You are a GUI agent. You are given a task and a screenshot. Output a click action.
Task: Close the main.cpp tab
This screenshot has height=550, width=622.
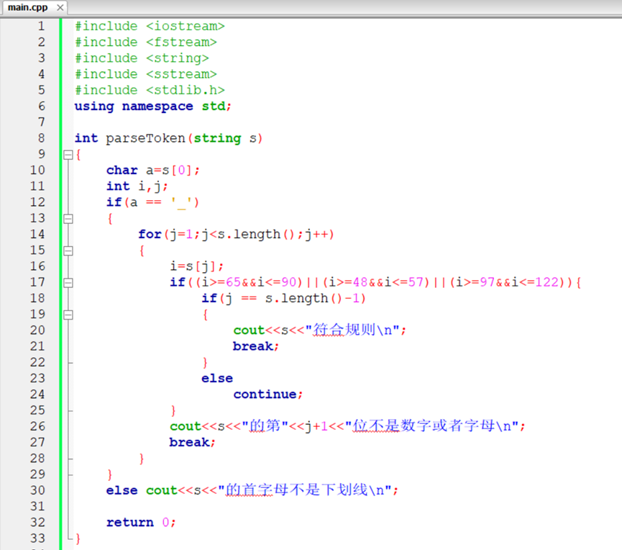60,7
